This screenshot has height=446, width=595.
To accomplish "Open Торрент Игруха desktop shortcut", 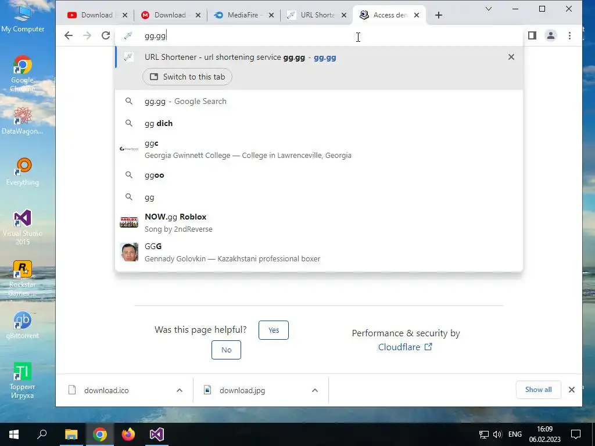I will click(23, 380).
